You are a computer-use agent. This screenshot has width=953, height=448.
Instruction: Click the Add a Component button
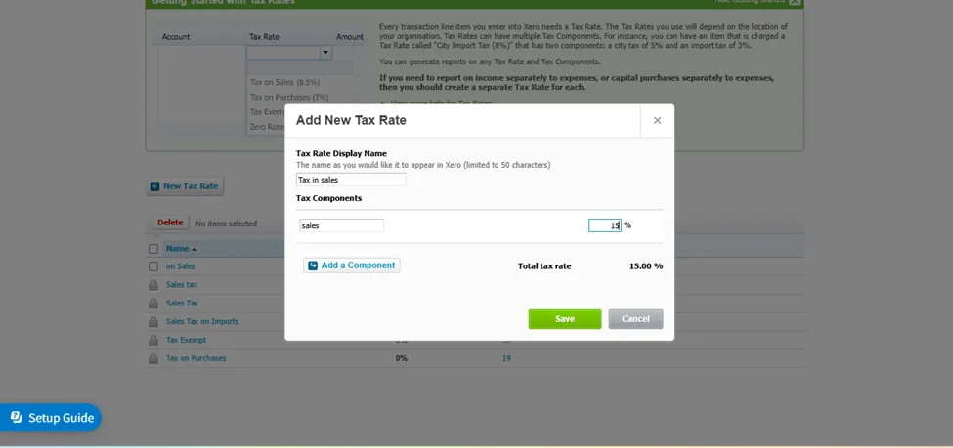pyautogui.click(x=351, y=265)
